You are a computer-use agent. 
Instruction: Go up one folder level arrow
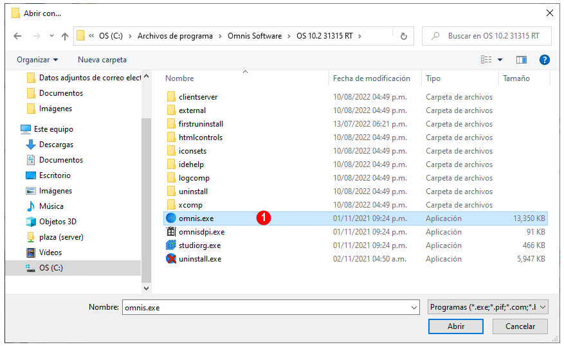(65, 36)
